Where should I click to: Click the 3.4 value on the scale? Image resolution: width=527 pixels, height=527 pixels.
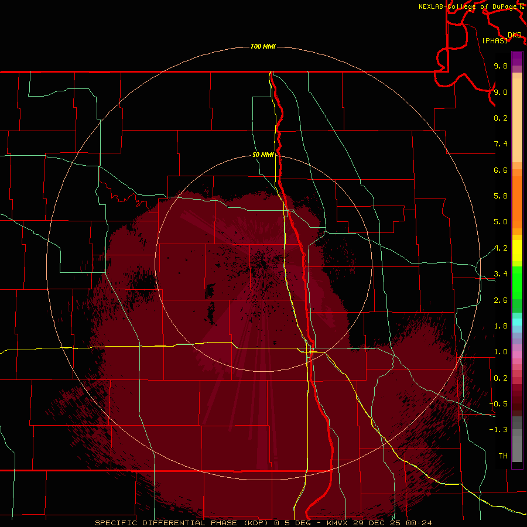[x=501, y=274]
